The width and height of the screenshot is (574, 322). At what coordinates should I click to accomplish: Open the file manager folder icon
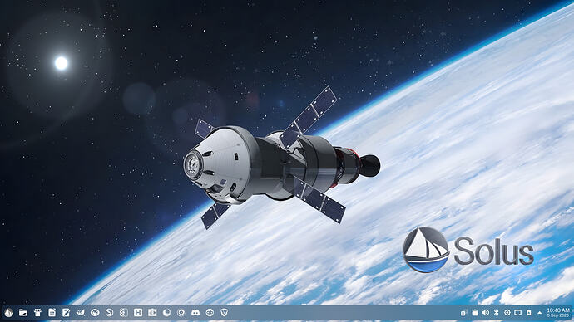coord(23,313)
